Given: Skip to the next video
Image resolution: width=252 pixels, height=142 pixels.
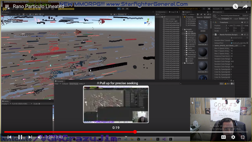Looking at the screenshot, I should tap(30, 137).
